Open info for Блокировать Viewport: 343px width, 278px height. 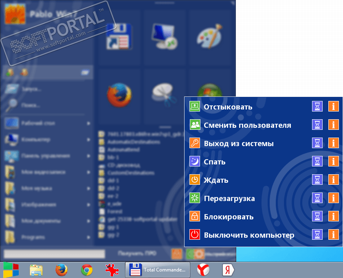(333, 217)
